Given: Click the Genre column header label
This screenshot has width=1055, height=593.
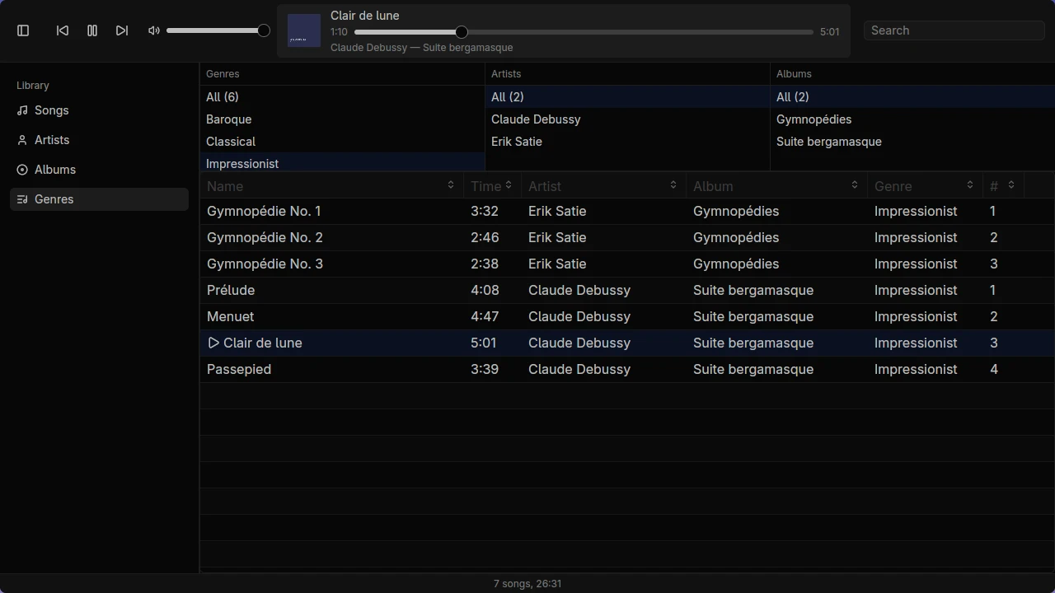Looking at the screenshot, I should (x=893, y=186).
